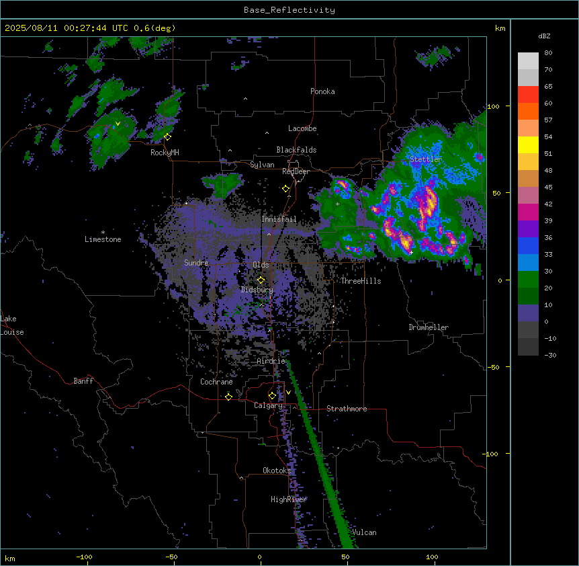
Task: Click the -100 tick on the vertical axis
Action: click(x=490, y=454)
